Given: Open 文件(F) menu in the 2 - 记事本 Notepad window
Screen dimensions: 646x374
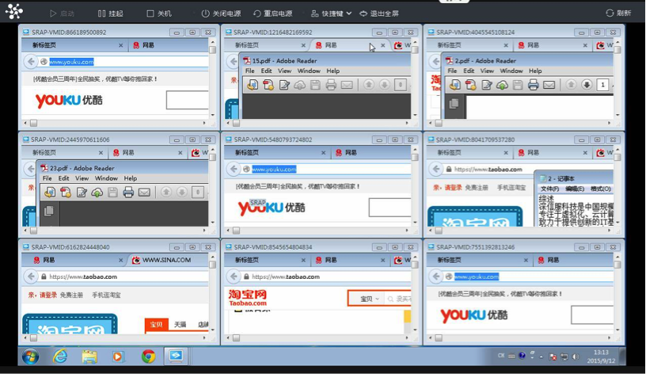Looking at the screenshot, I should pyautogui.click(x=549, y=189).
